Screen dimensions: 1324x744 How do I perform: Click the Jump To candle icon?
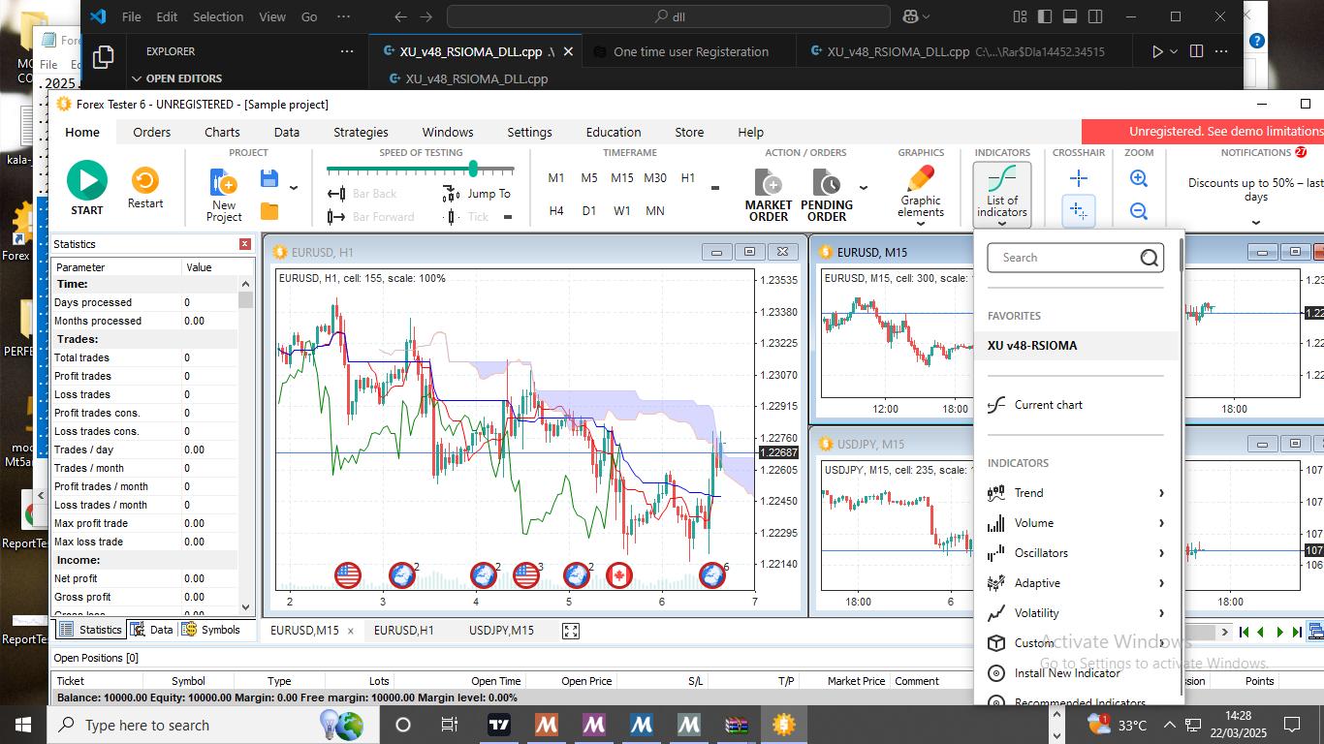pyautogui.click(x=450, y=193)
